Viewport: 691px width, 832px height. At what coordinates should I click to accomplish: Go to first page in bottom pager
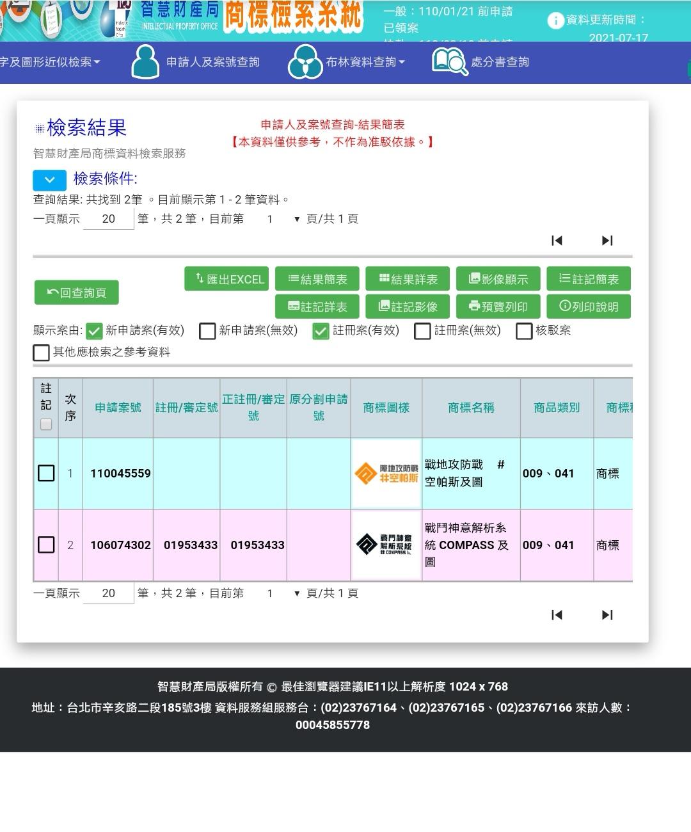point(557,615)
